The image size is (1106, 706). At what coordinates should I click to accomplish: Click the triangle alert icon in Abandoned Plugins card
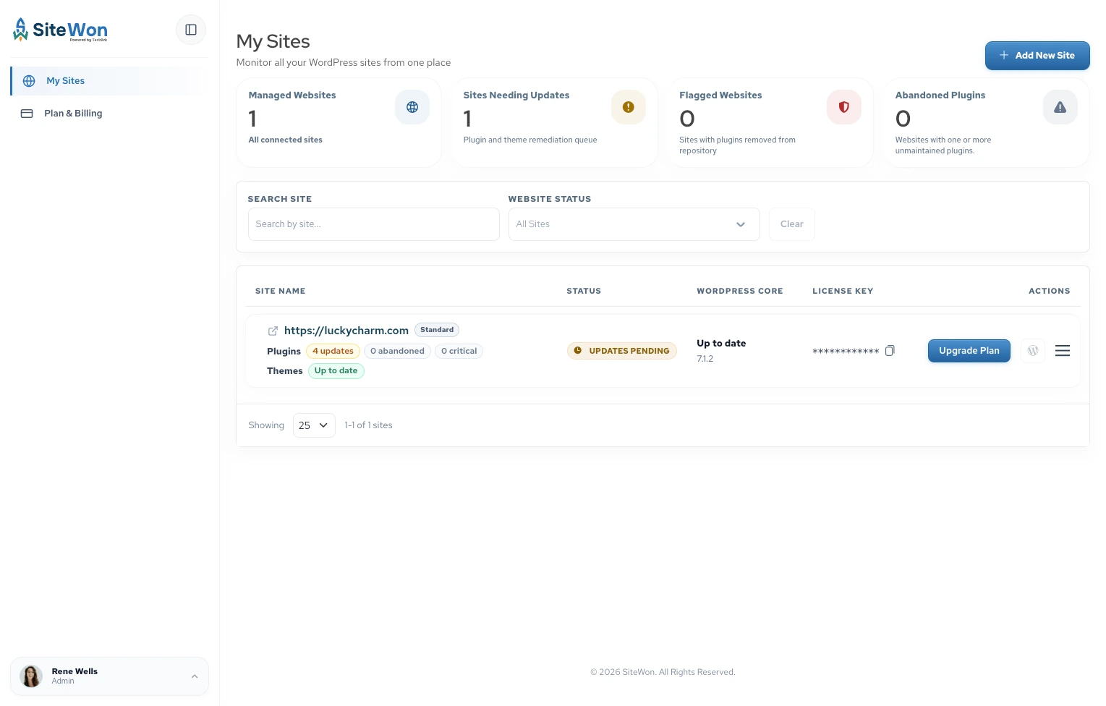pos(1060,107)
